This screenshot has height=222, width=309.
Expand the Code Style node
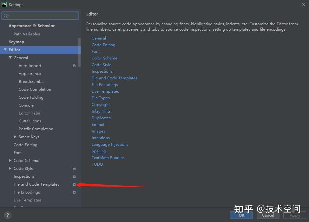[10, 168]
